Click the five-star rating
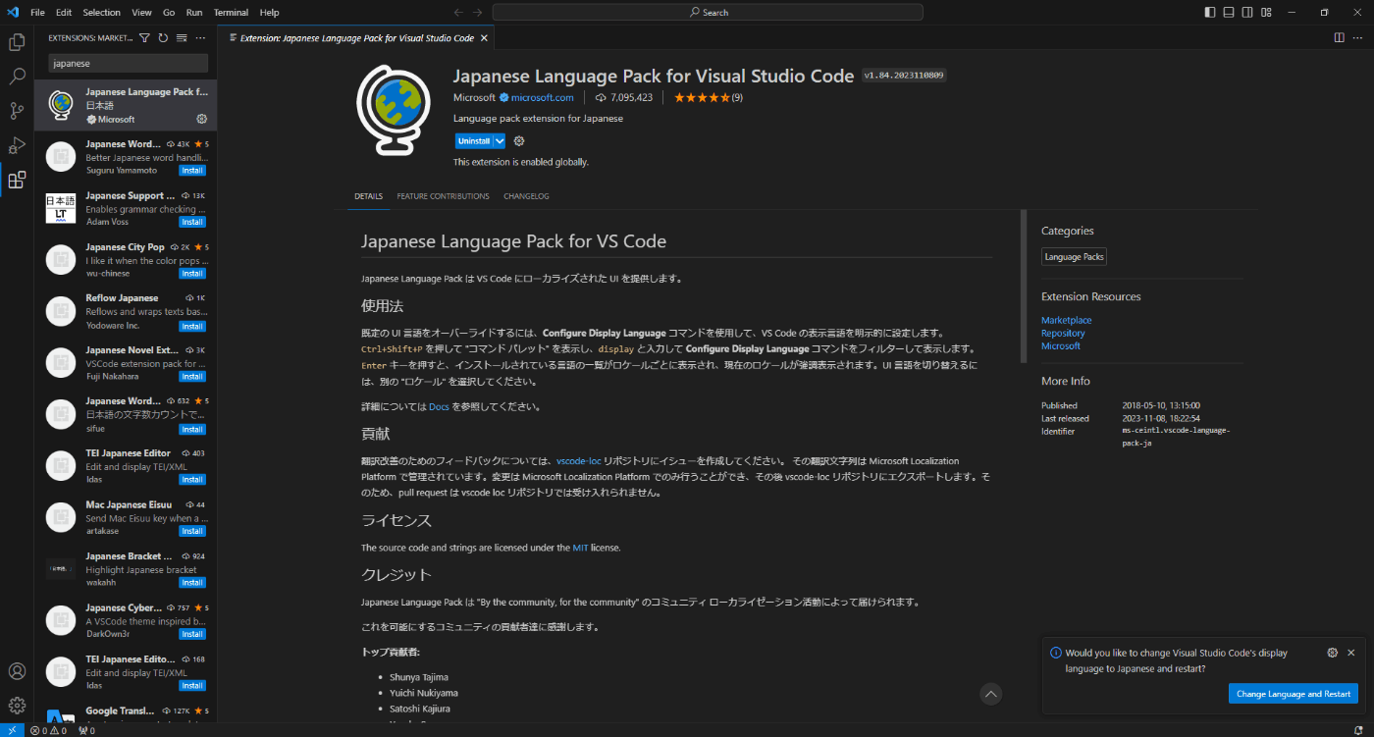This screenshot has width=1374, height=737. (x=701, y=98)
